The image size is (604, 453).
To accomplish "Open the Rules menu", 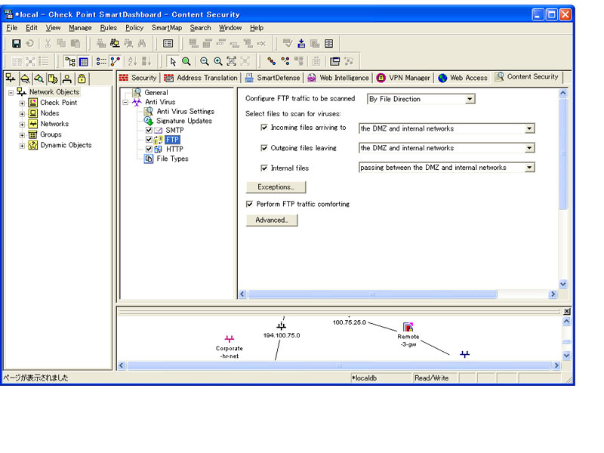I will pyautogui.click(x=108, y=28).
